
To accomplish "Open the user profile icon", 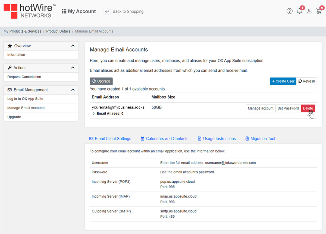I will (309, 11).
